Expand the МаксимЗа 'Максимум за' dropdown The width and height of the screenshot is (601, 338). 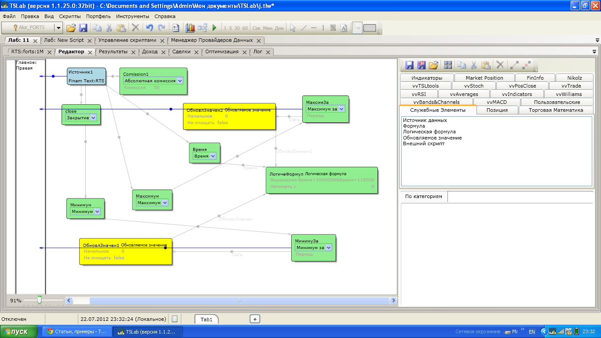coord(341,109)
